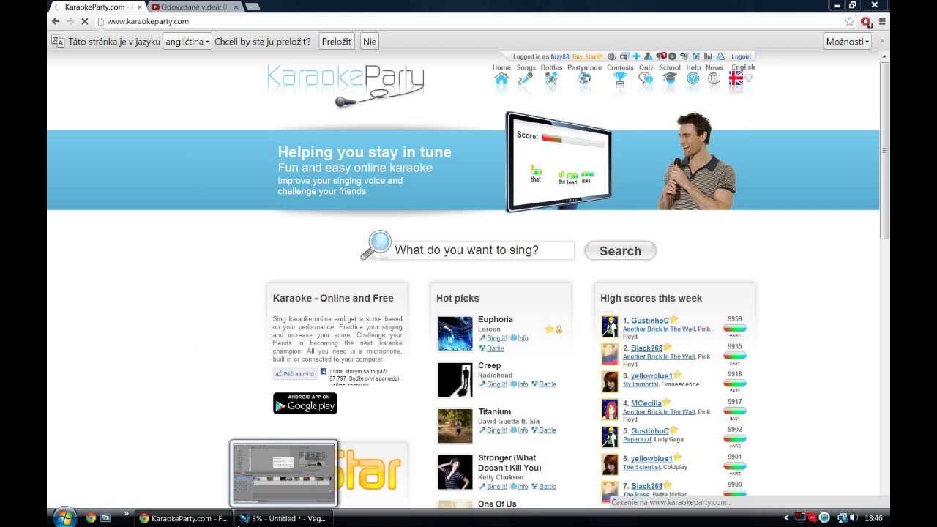Open the School graduation cap icon

pos(670,79)
